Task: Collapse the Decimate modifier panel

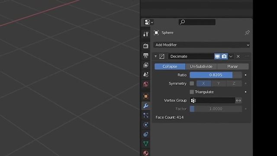Action: [155, 56]
